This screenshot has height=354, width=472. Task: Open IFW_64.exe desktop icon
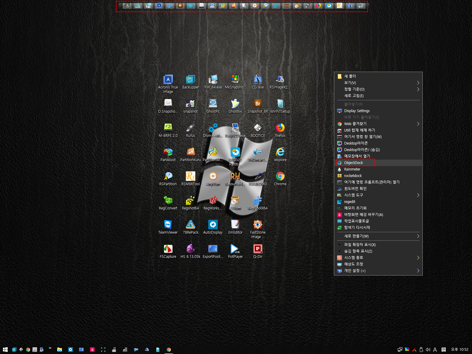pyautogui.click(x=213, y=82)
